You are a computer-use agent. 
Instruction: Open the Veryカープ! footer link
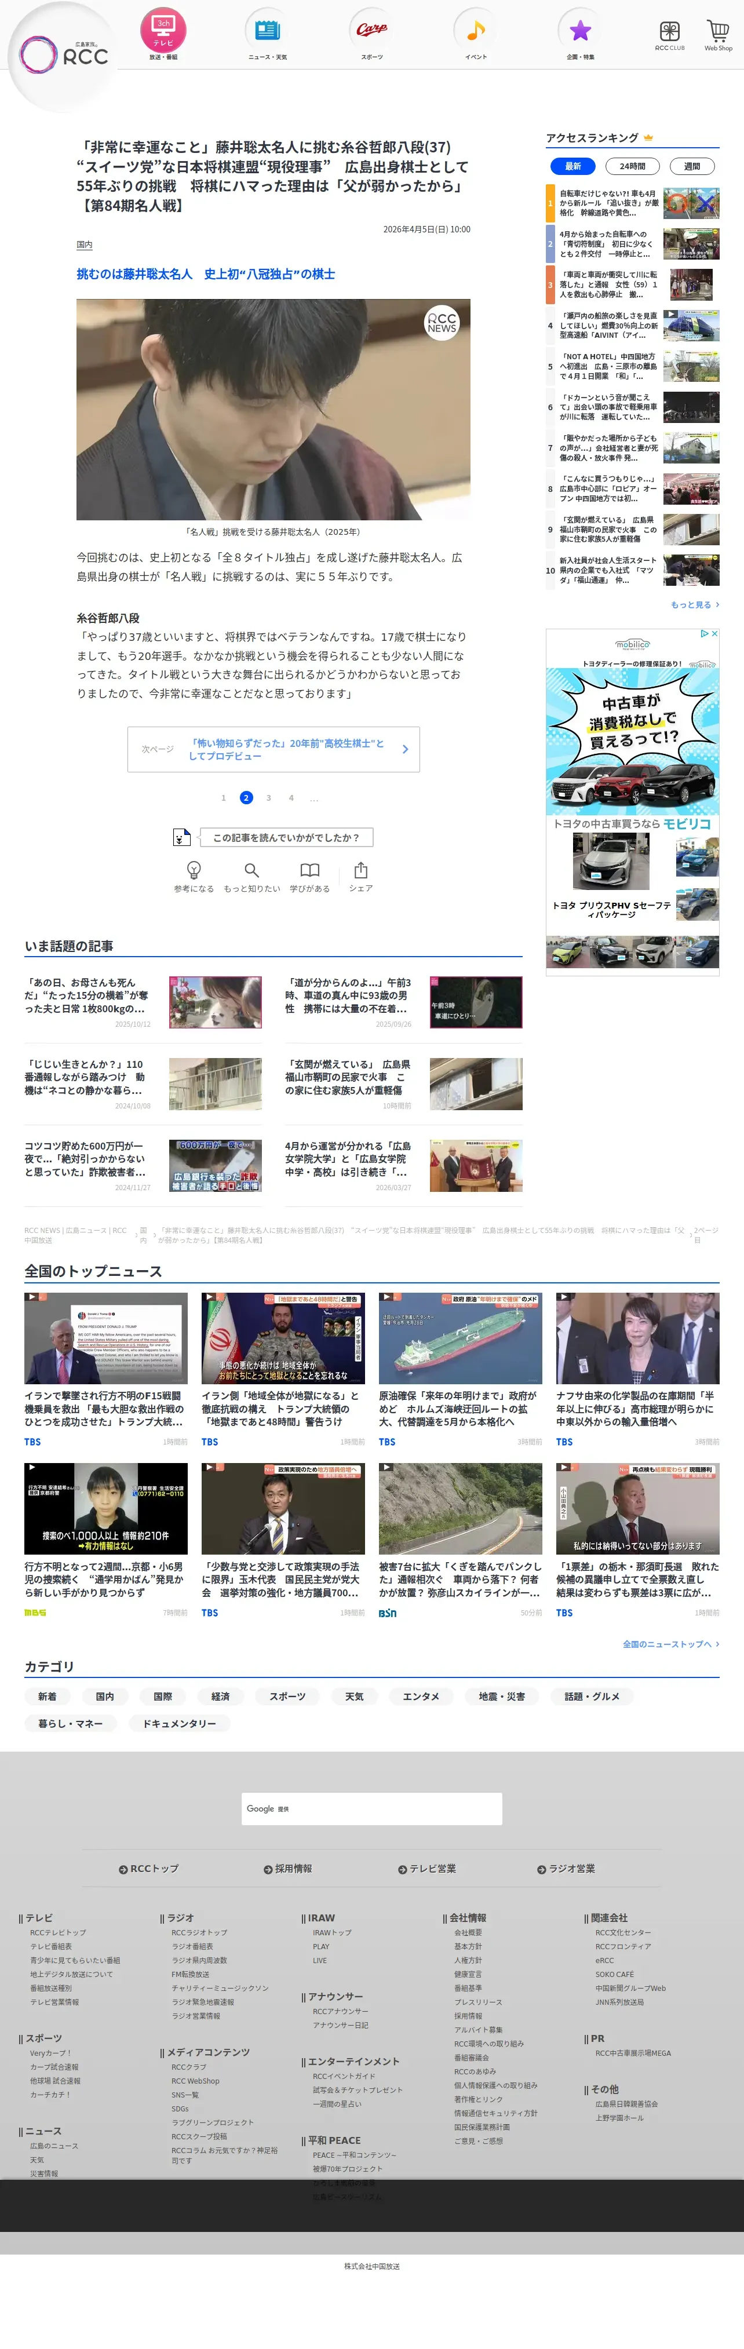coord(50,2053)
